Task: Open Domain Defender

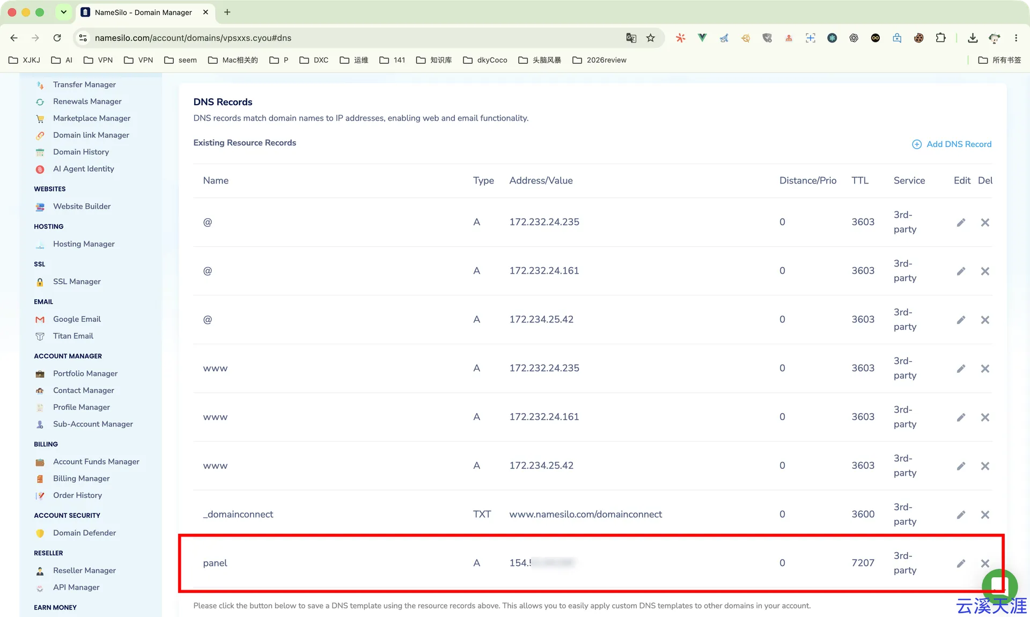Action: pos(84,533)
